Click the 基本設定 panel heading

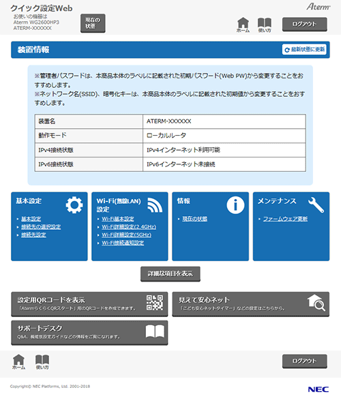29,201
